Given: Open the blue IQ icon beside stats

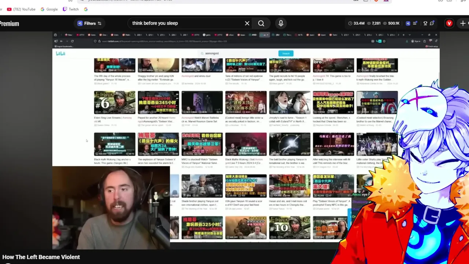Looking at the screenshot, I should click(408, 23).
